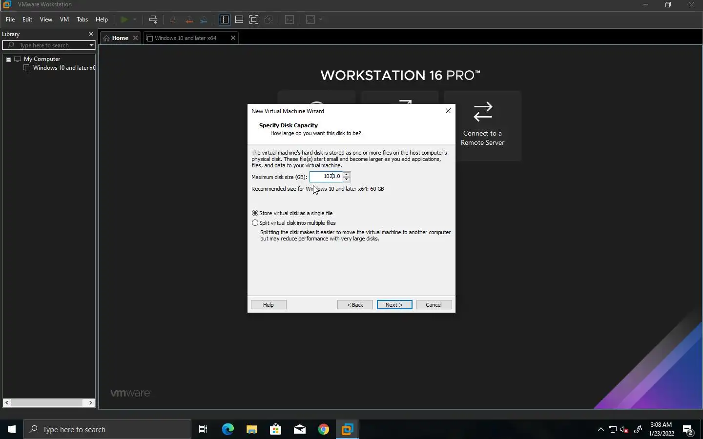
Task: Open the power options arrow beside play icon
Action: point(135,20)
